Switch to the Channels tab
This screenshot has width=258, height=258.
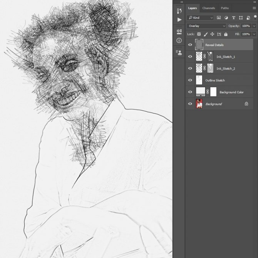tap(209, 8)
